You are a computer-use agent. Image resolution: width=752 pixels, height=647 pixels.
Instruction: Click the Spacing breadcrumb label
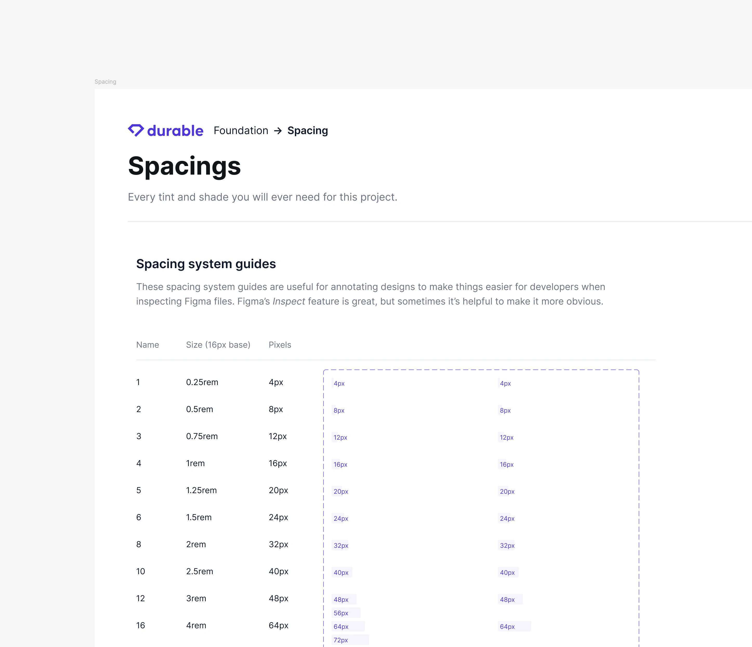[x=307, y=131]
